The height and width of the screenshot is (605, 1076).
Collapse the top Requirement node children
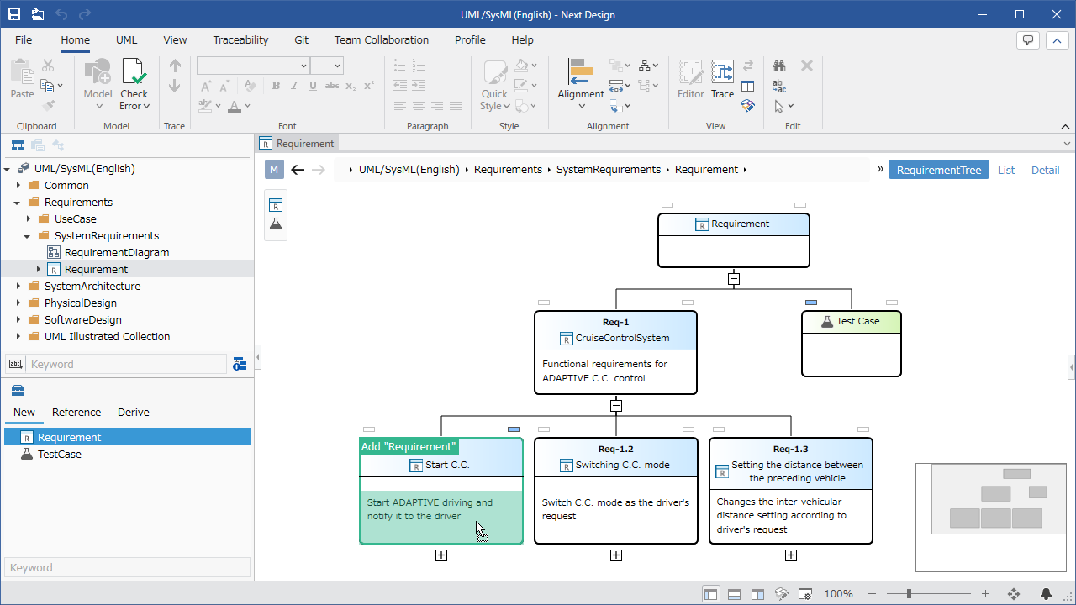[734, 279]
